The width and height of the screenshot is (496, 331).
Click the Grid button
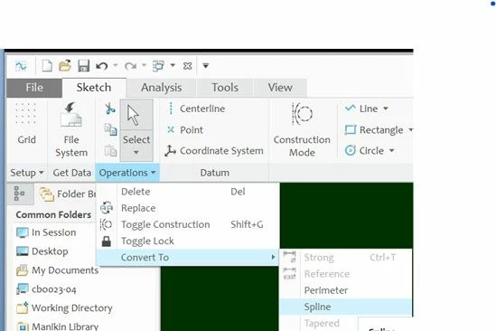[26, 124]
